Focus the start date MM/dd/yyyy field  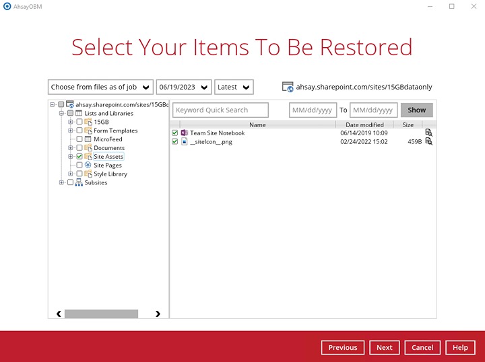pyautogui.click(x=313, y=110)
